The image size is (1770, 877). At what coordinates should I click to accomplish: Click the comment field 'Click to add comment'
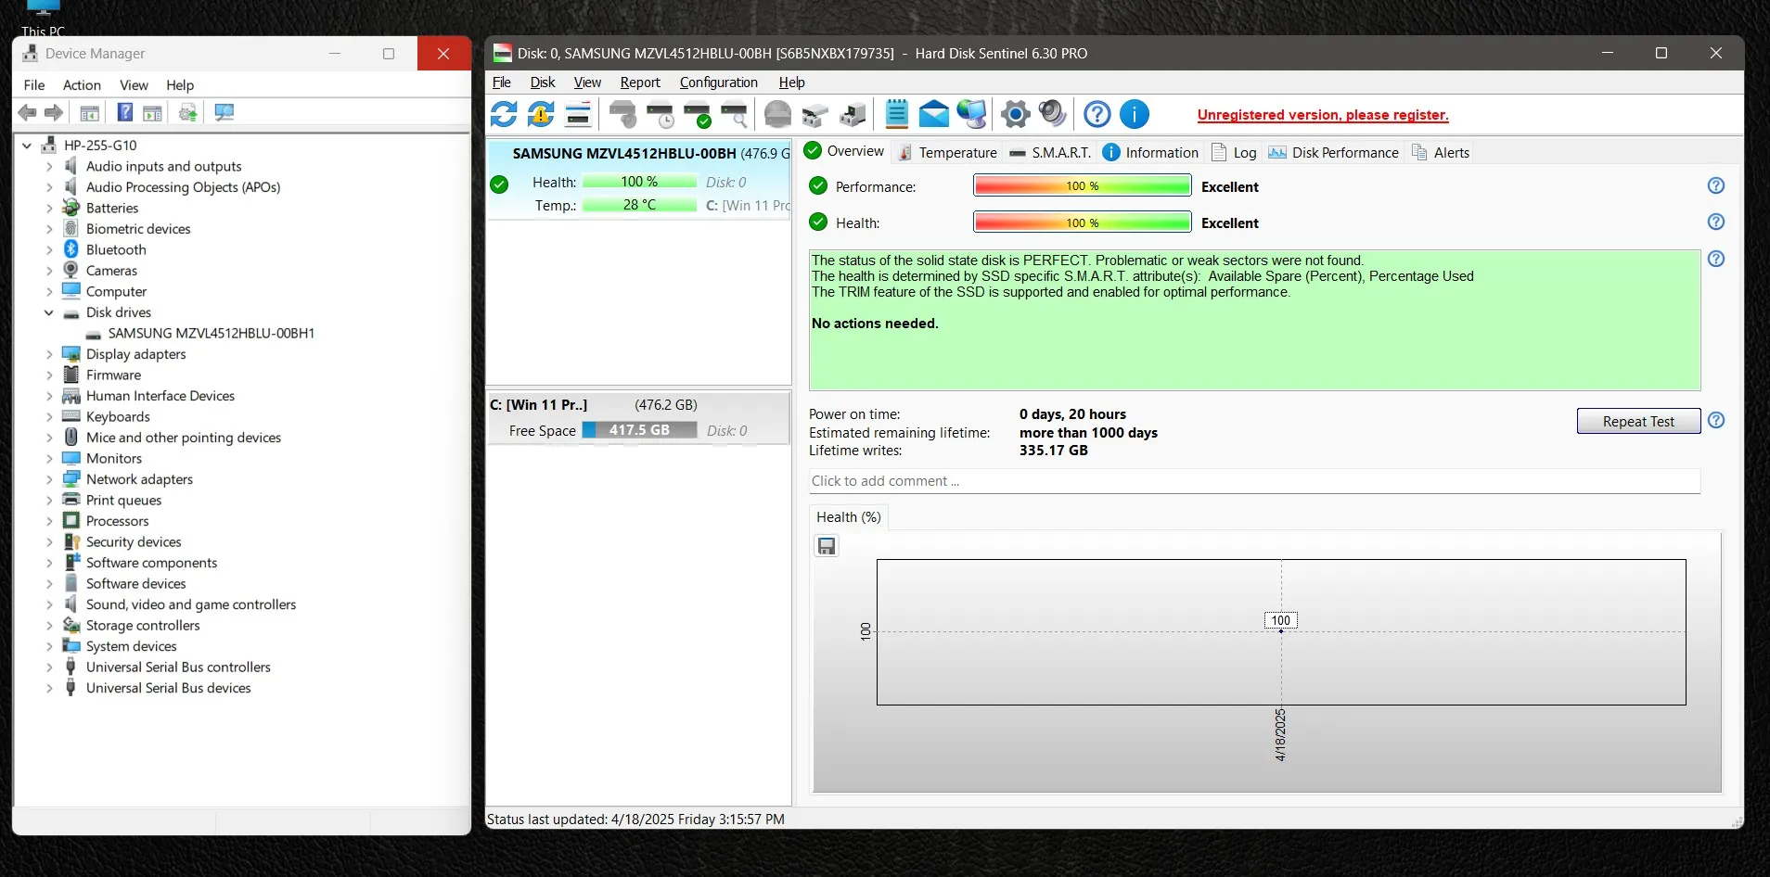point(1254,481)
